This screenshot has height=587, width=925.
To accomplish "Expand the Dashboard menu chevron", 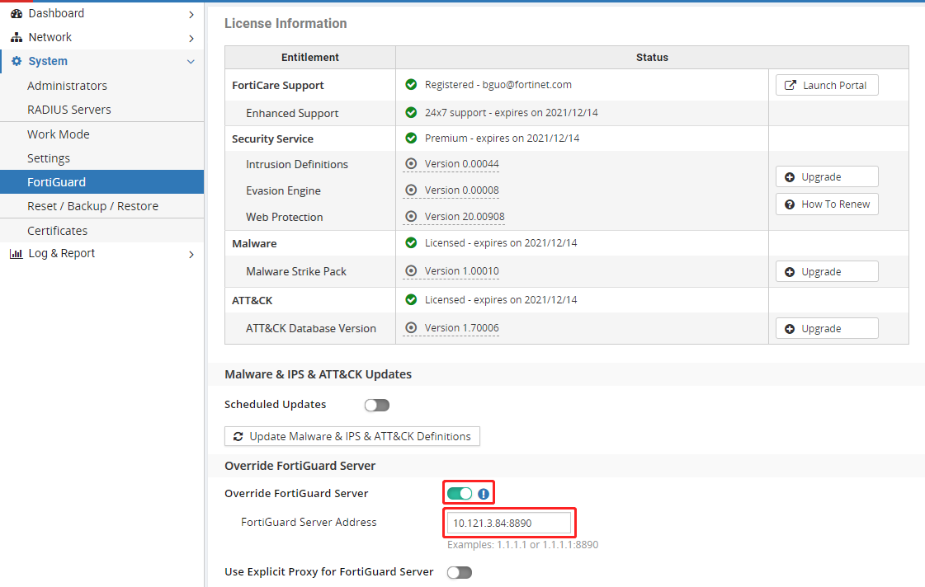I will [x=191, y=14].
